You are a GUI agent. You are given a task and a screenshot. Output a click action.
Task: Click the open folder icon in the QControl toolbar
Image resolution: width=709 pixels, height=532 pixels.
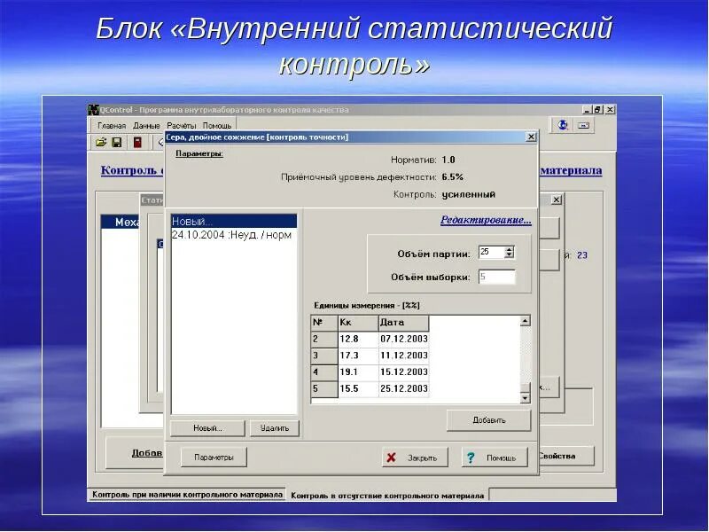[x=101, y=143]
